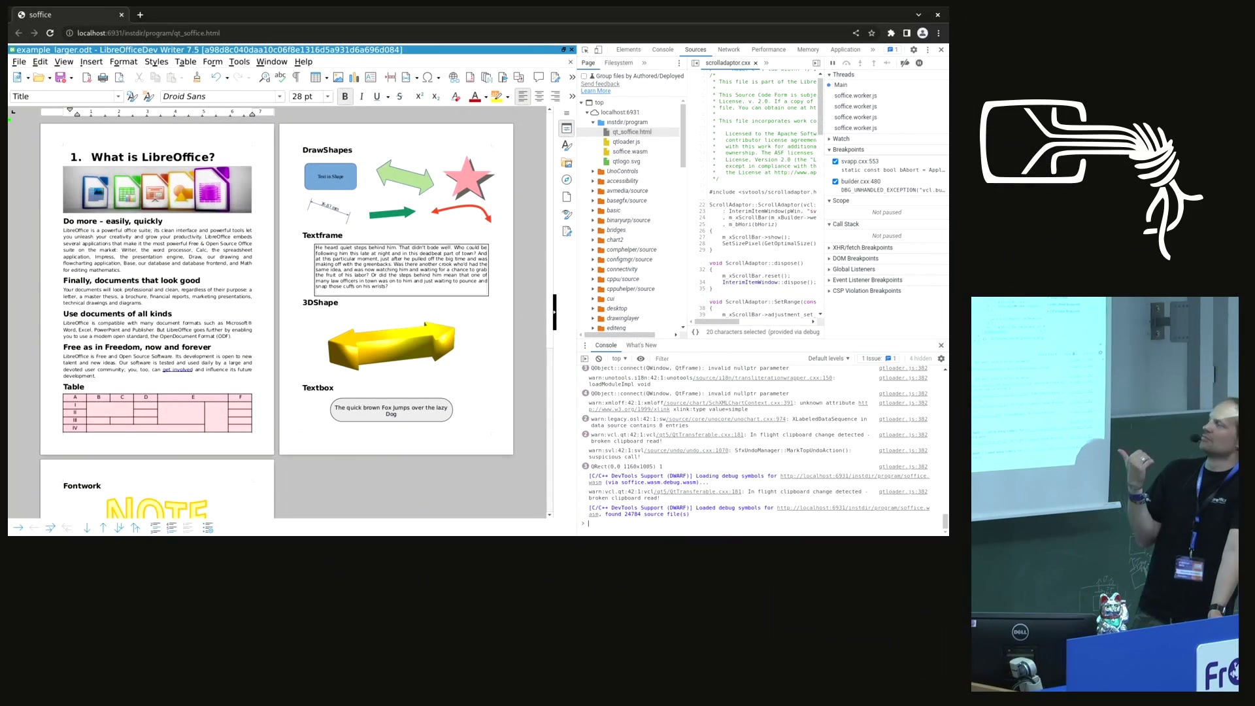Run the spelling check abc icon

(x=280, y=78)
